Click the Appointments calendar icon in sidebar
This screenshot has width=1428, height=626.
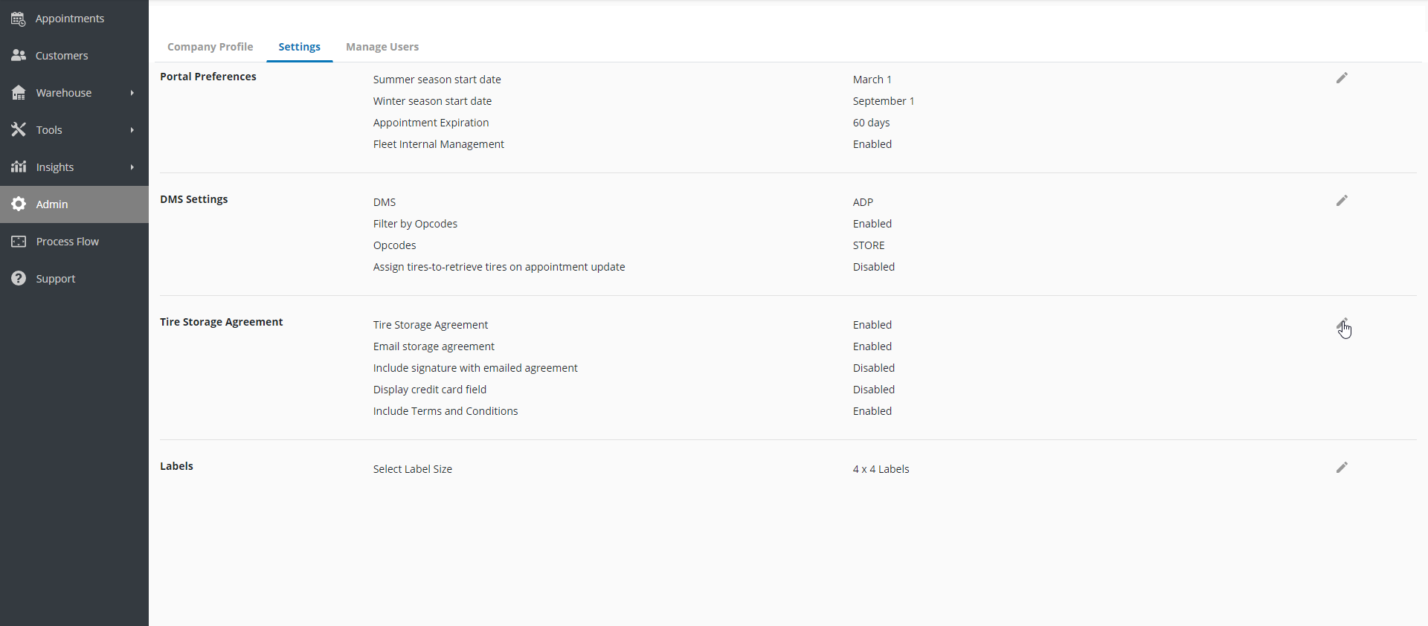tap(19, 19)
